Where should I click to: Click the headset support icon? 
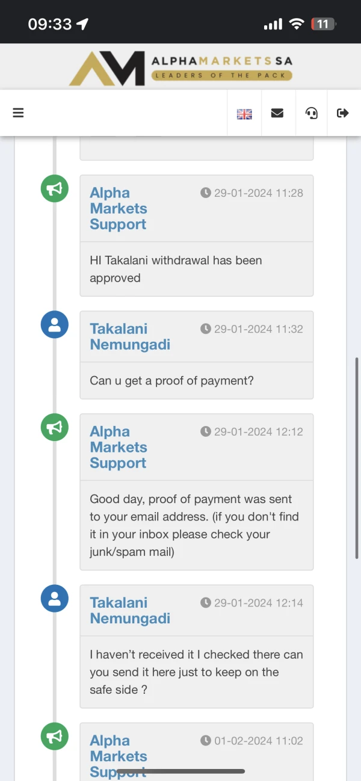coord(311,113)
